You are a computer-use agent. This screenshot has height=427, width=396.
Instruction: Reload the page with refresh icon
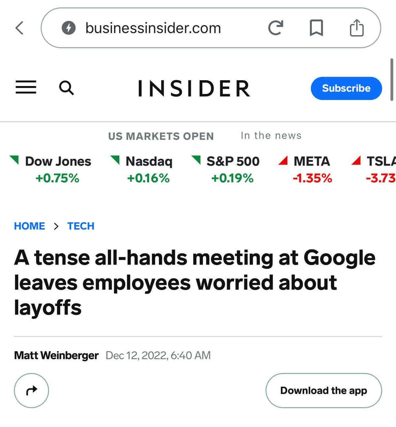[276, 28]
